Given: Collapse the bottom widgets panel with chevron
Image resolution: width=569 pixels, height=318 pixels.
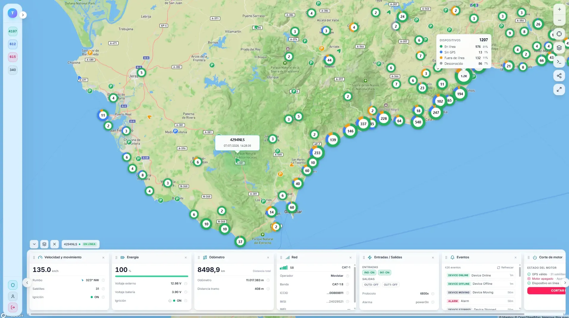Looking at the screenshot, I should pos(34,244).
